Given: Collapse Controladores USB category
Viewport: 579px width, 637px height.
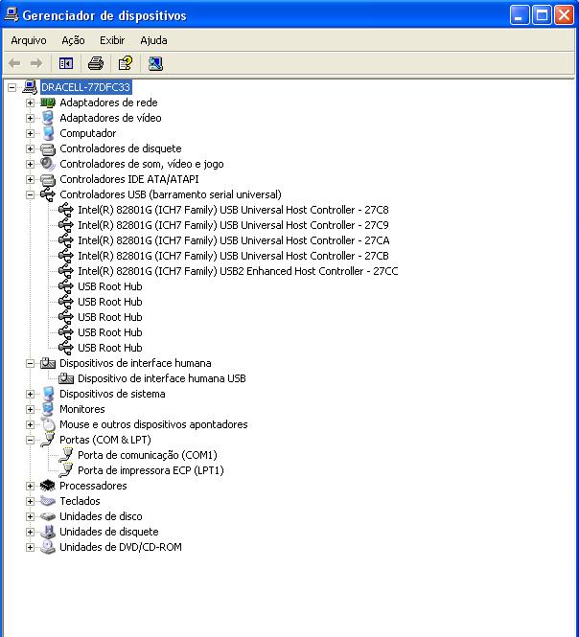Looking at the screenshot, I should [30, 195].
